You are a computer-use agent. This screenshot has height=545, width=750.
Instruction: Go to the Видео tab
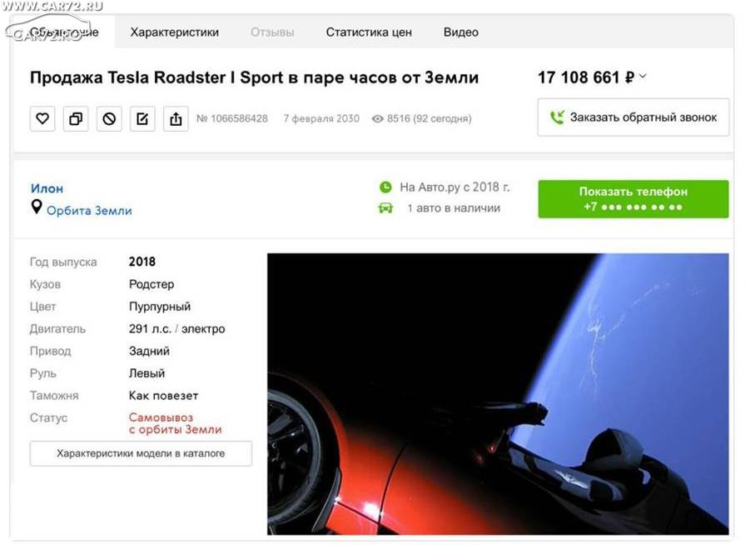pos(460,32)
